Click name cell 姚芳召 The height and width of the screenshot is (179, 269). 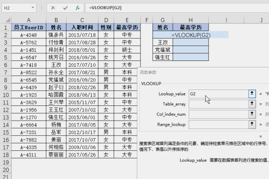[56, 57]
